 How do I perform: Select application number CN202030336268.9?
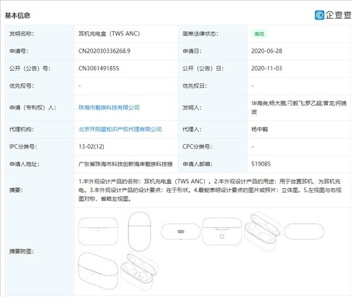pos(104,51)
